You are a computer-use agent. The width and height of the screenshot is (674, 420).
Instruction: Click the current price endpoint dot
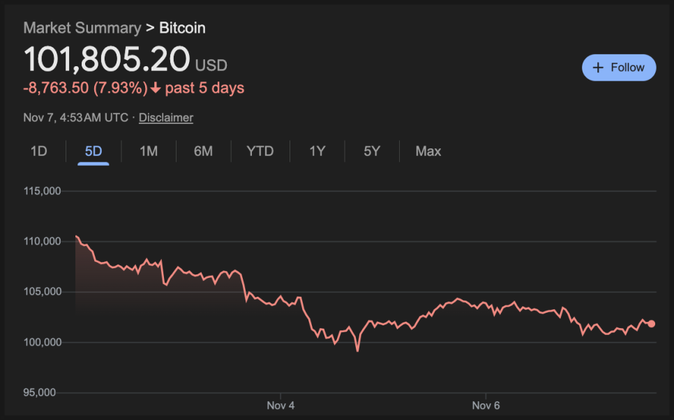pyautogui.click(x=651, y=323)
